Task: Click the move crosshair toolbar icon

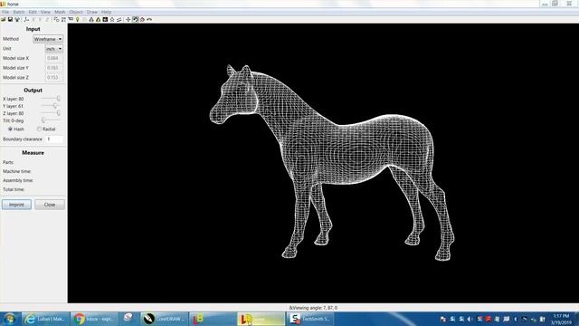Action: tap(128, 19)
